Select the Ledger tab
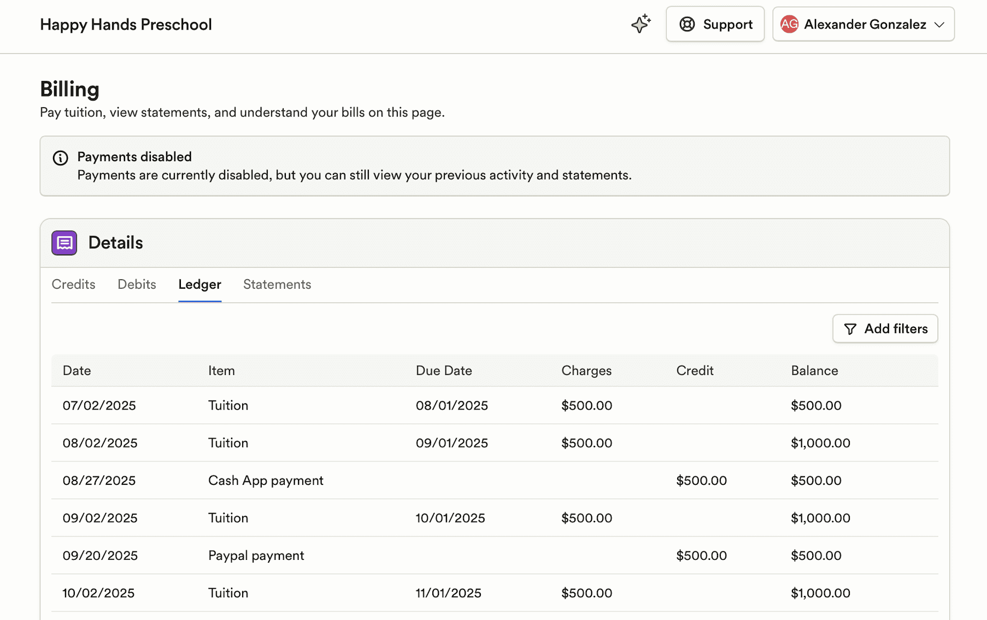Viewport: 987px width, 620px height. coord(199,284)
